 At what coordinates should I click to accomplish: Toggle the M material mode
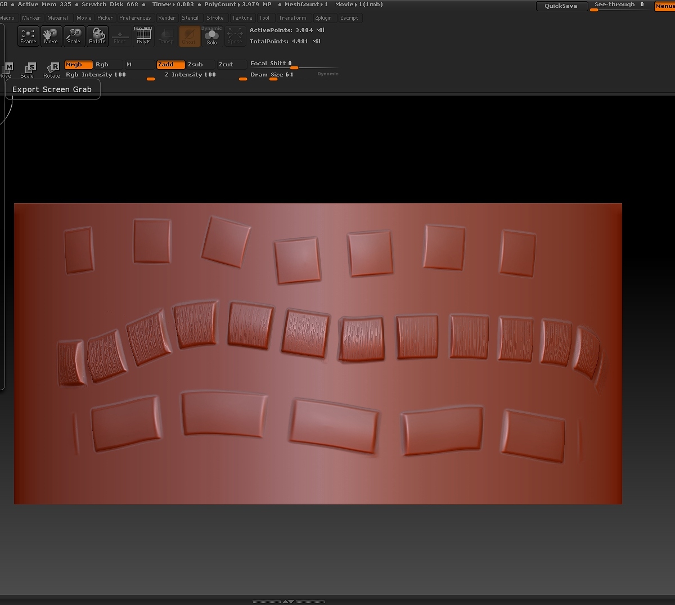(x=139, y=65)
